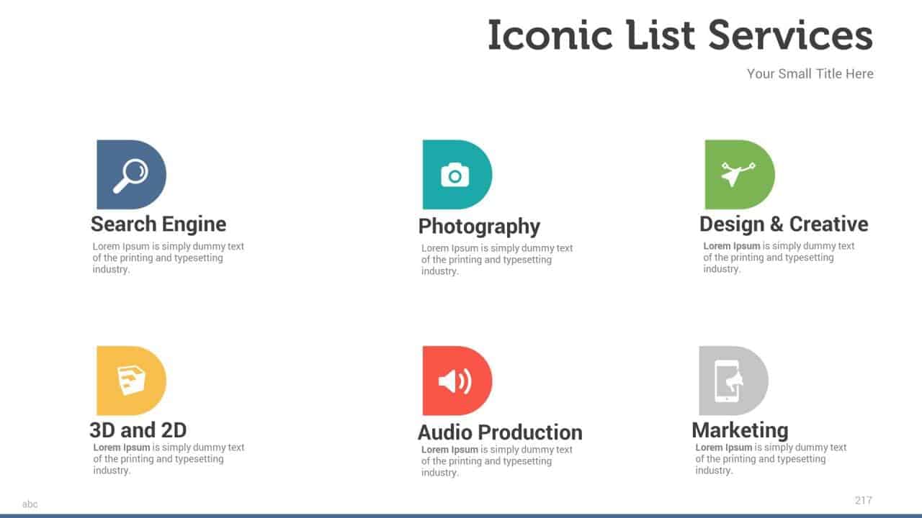Image resolution: width=922 pixels, height=518 pixels.
Task: Click the 3D and 2D heading
Action: coord(137,430)
